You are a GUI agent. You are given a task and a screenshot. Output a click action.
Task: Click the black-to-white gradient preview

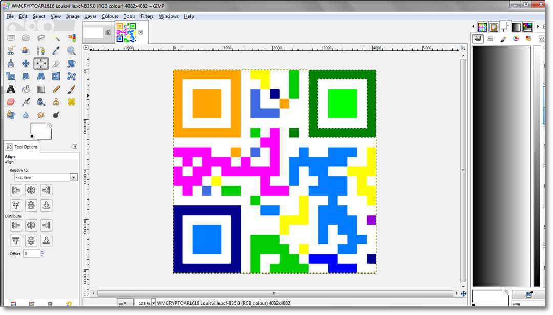(x=501, y=166)
